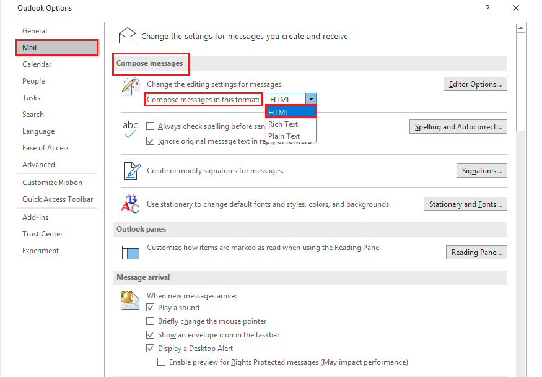Open the Trust Center category
542x377 pixels.
[x=58, y=234]
